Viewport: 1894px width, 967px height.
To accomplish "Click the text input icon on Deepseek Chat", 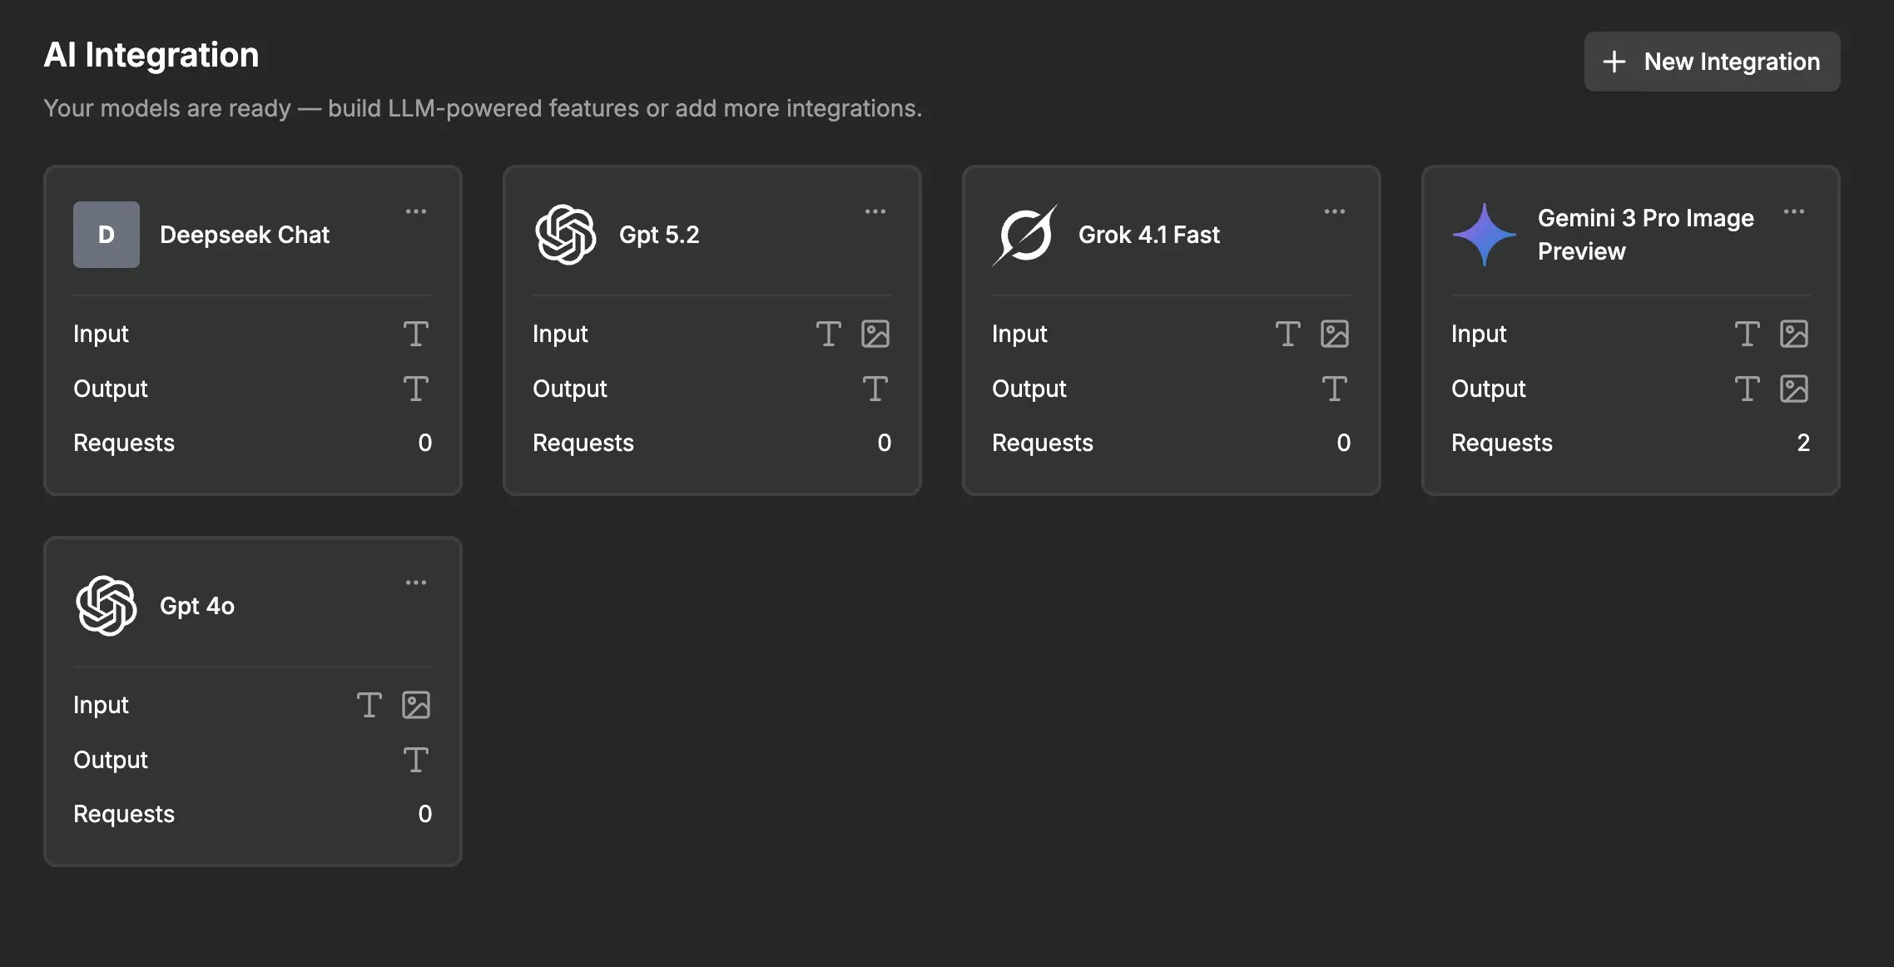I will point(416,333).
